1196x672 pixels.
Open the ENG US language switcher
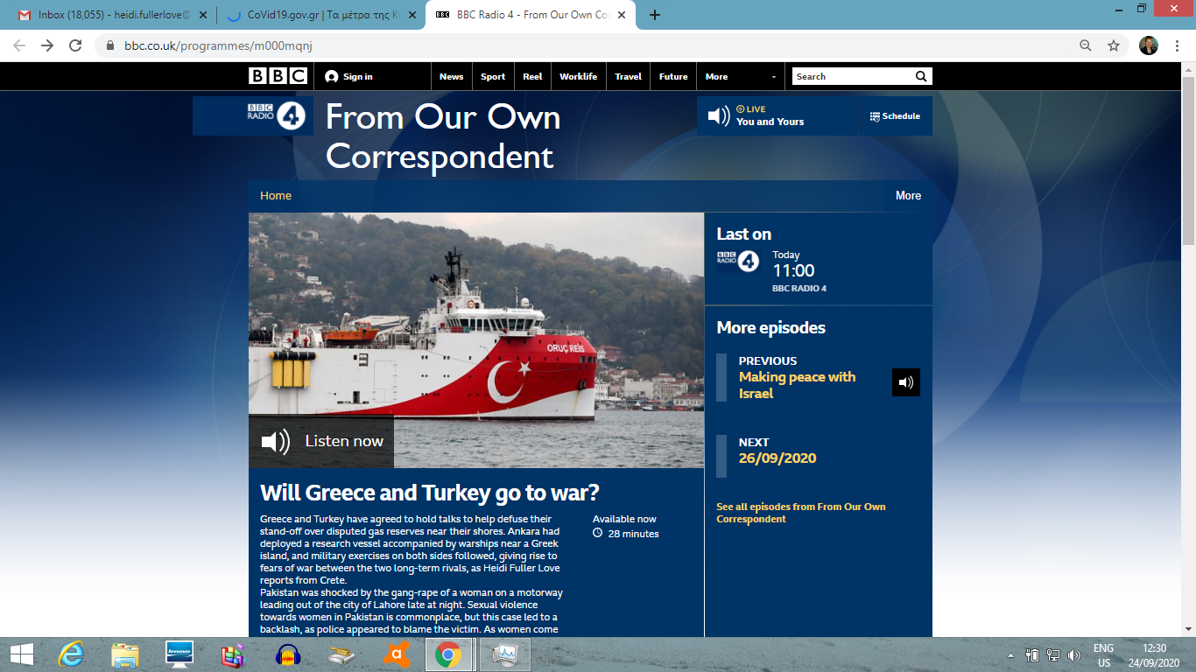(x=1103, y=654)
